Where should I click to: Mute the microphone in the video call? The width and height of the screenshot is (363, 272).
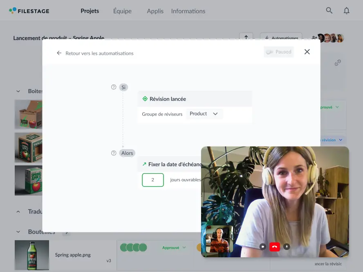[x=287, y=247]
